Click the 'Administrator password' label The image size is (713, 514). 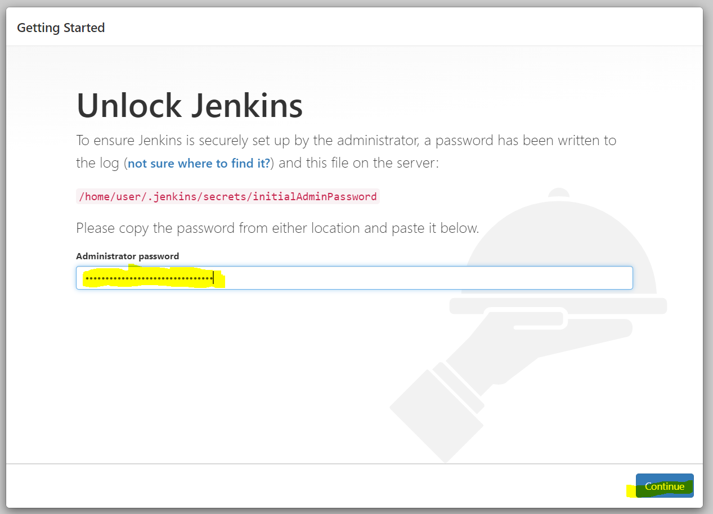[x=128, y=256]
